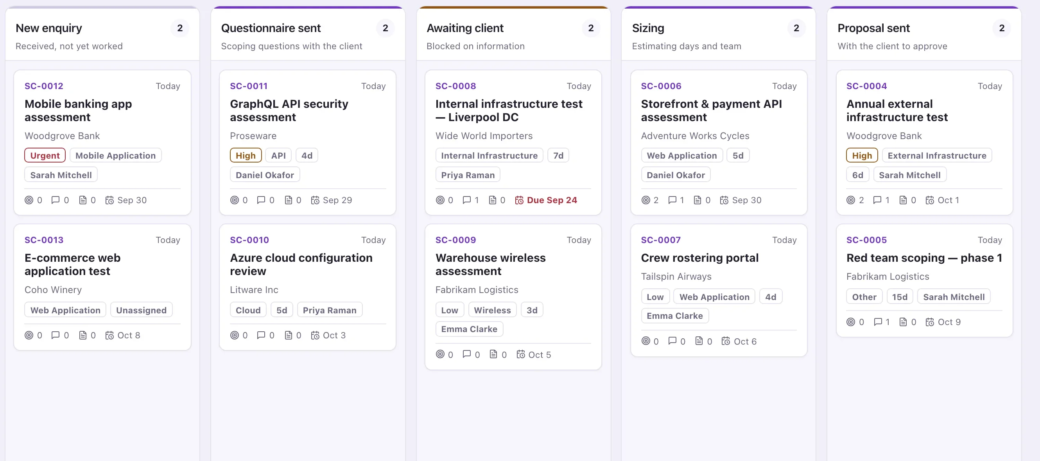Click the calendar icon beside Sep 29
This screenshot has width=1040, height=461.
[315, 200]
